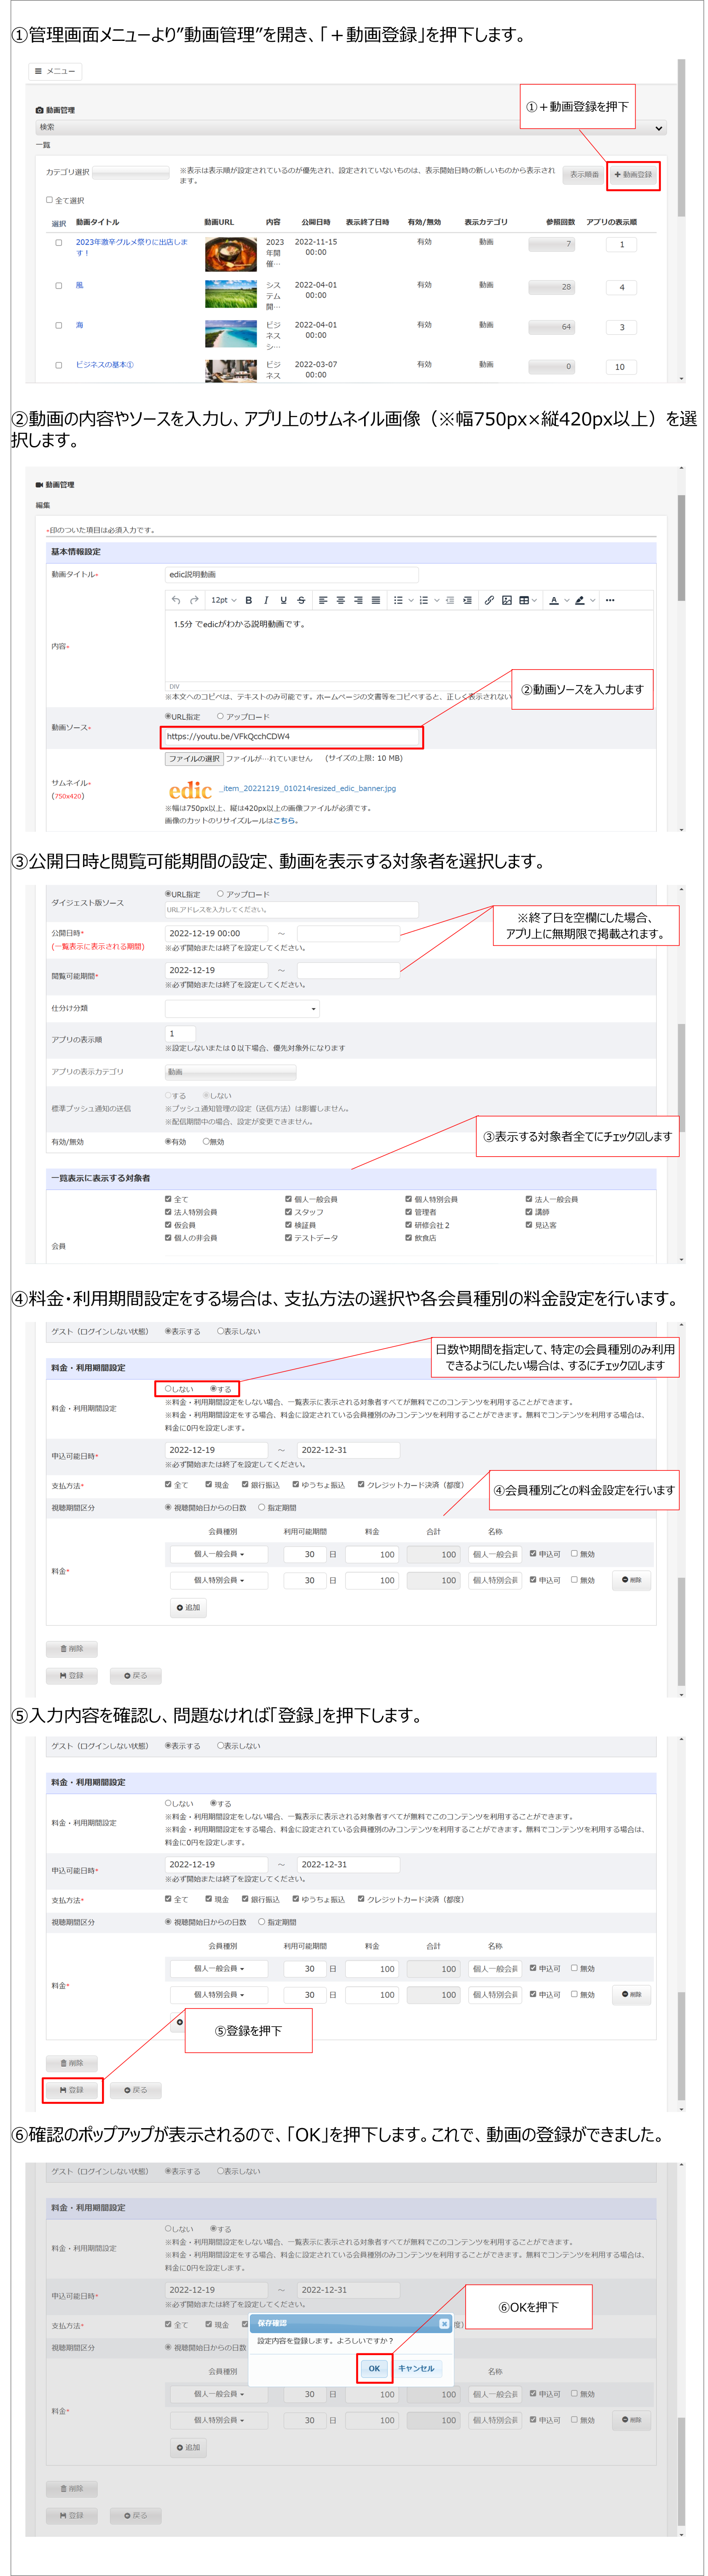
Task: Click the video source URL field
Action: pos(291,737)
